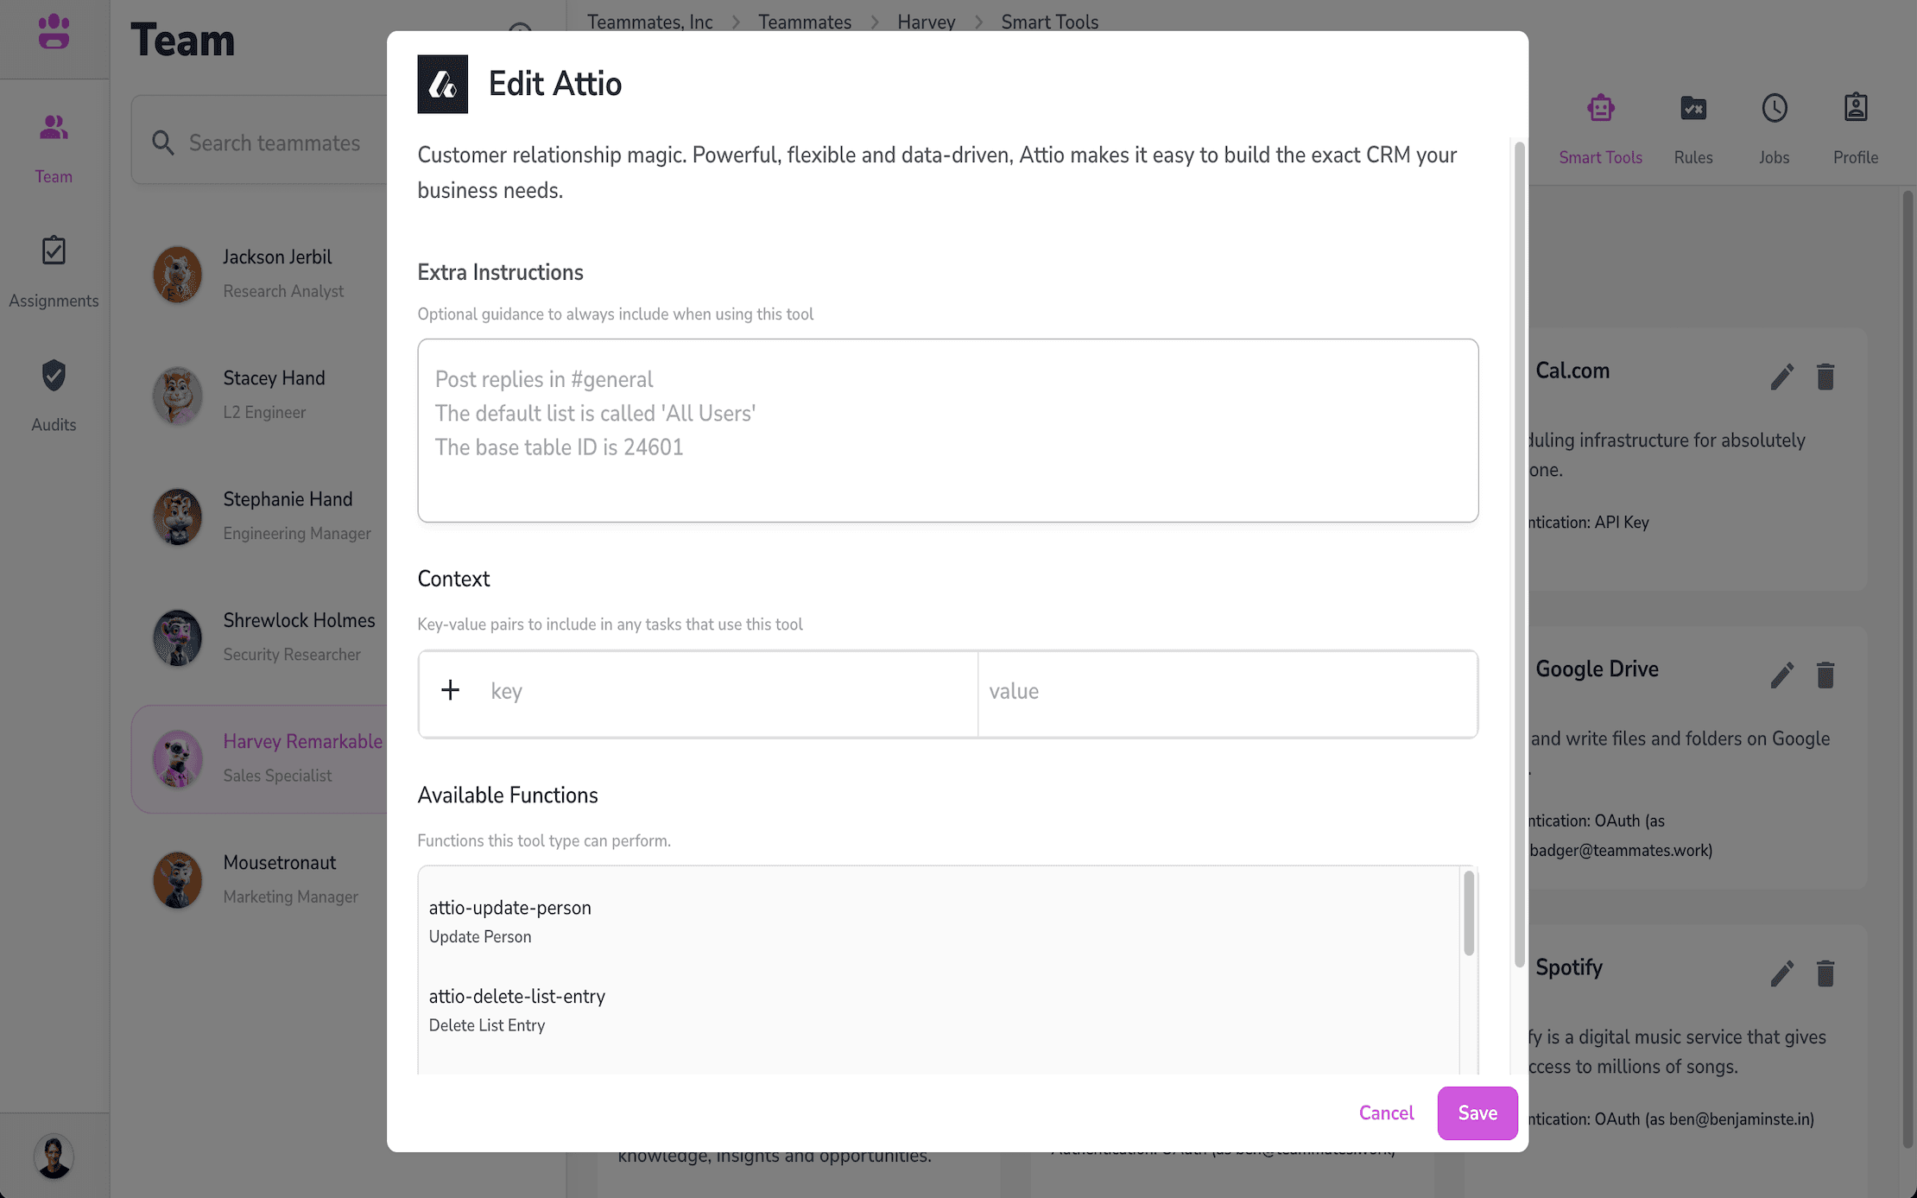1917x1198 pixels.
Task: Delete the Cal.com tool via trash icon
Action: click(1825, 377)
